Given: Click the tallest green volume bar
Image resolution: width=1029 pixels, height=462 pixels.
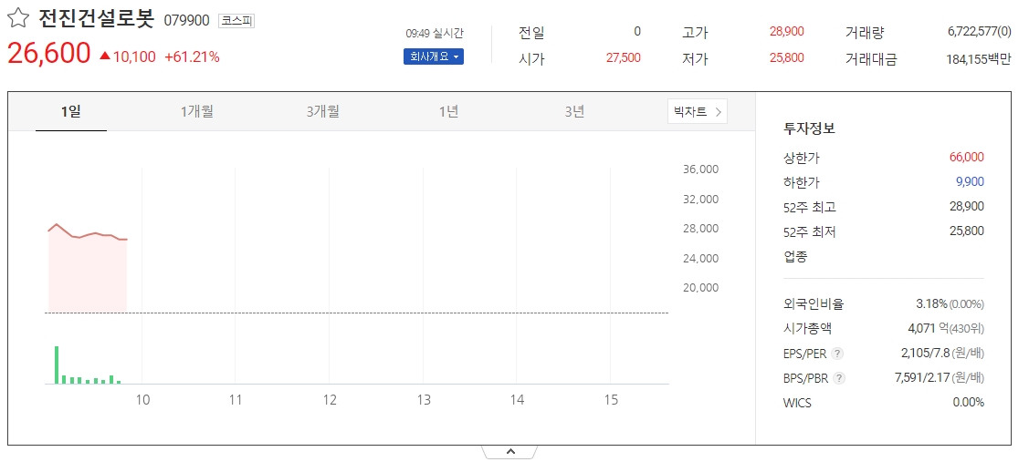Looking at the screenshot, I should click(x=57, y=364).
